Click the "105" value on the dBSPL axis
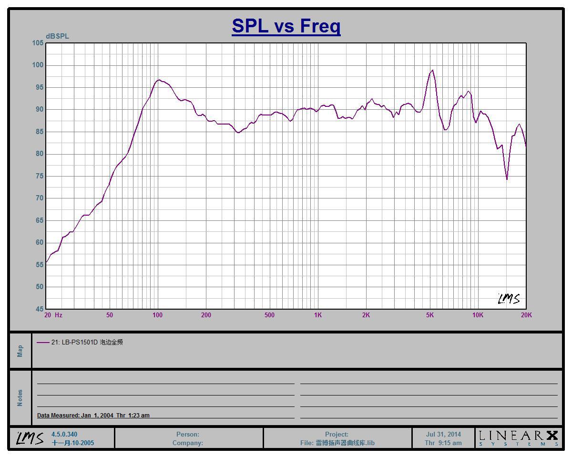This screenshot has width=572, height=458. point(38,43)
